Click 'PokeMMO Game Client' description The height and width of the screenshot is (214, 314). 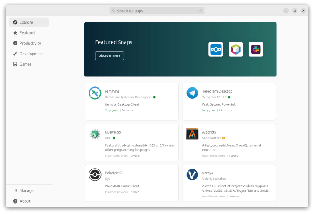(122, 186)
